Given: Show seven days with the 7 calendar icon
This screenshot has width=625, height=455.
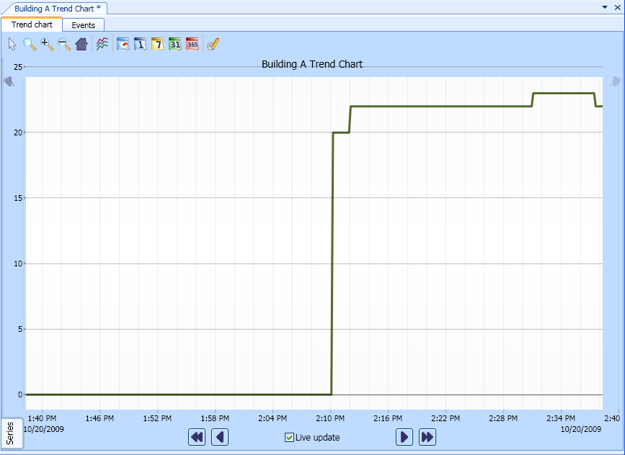Looking at the screenshot, I should click(158, 44).
